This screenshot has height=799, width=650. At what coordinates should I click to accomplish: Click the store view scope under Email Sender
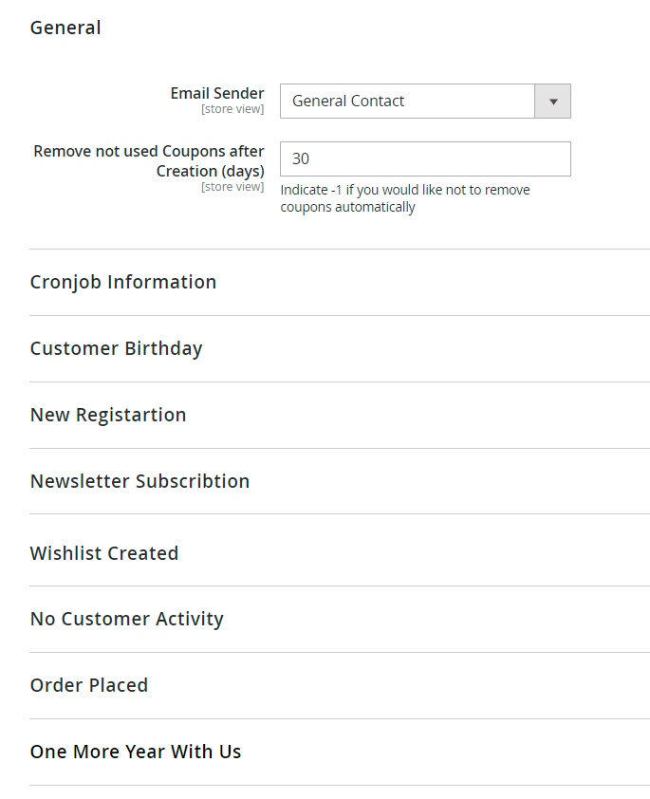click(x=232, y=109)
